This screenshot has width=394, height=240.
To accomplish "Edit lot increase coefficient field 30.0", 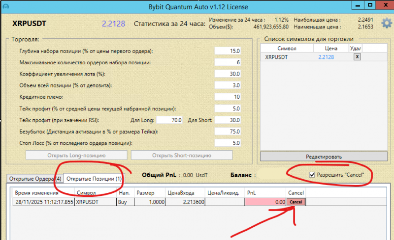I will pos(228,74).
